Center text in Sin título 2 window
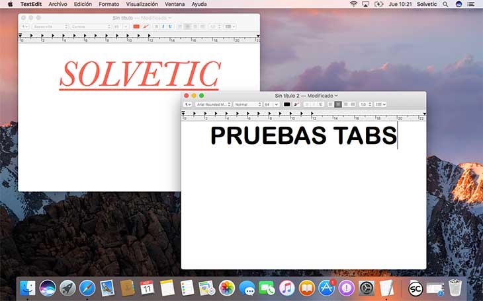Screen dimensions: 483x301 coord(338,104)
